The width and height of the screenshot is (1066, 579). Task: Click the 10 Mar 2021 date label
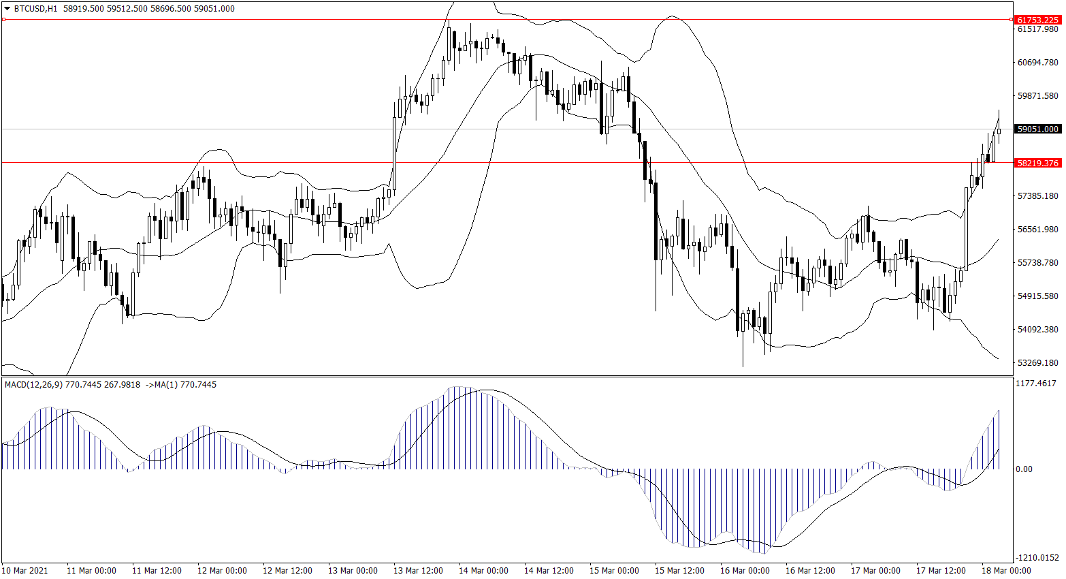coord(25,571)
